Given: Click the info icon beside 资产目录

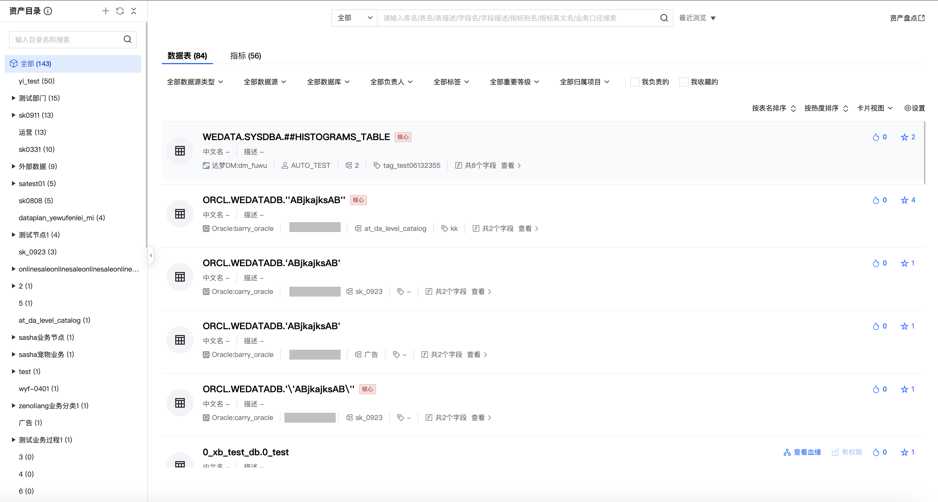Looking at the screenshot, I should pyautogui.click(x=48, y=11).
